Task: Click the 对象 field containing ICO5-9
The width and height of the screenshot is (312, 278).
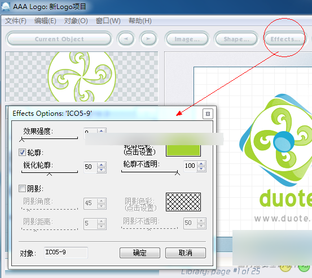Action: pos(65,253)
